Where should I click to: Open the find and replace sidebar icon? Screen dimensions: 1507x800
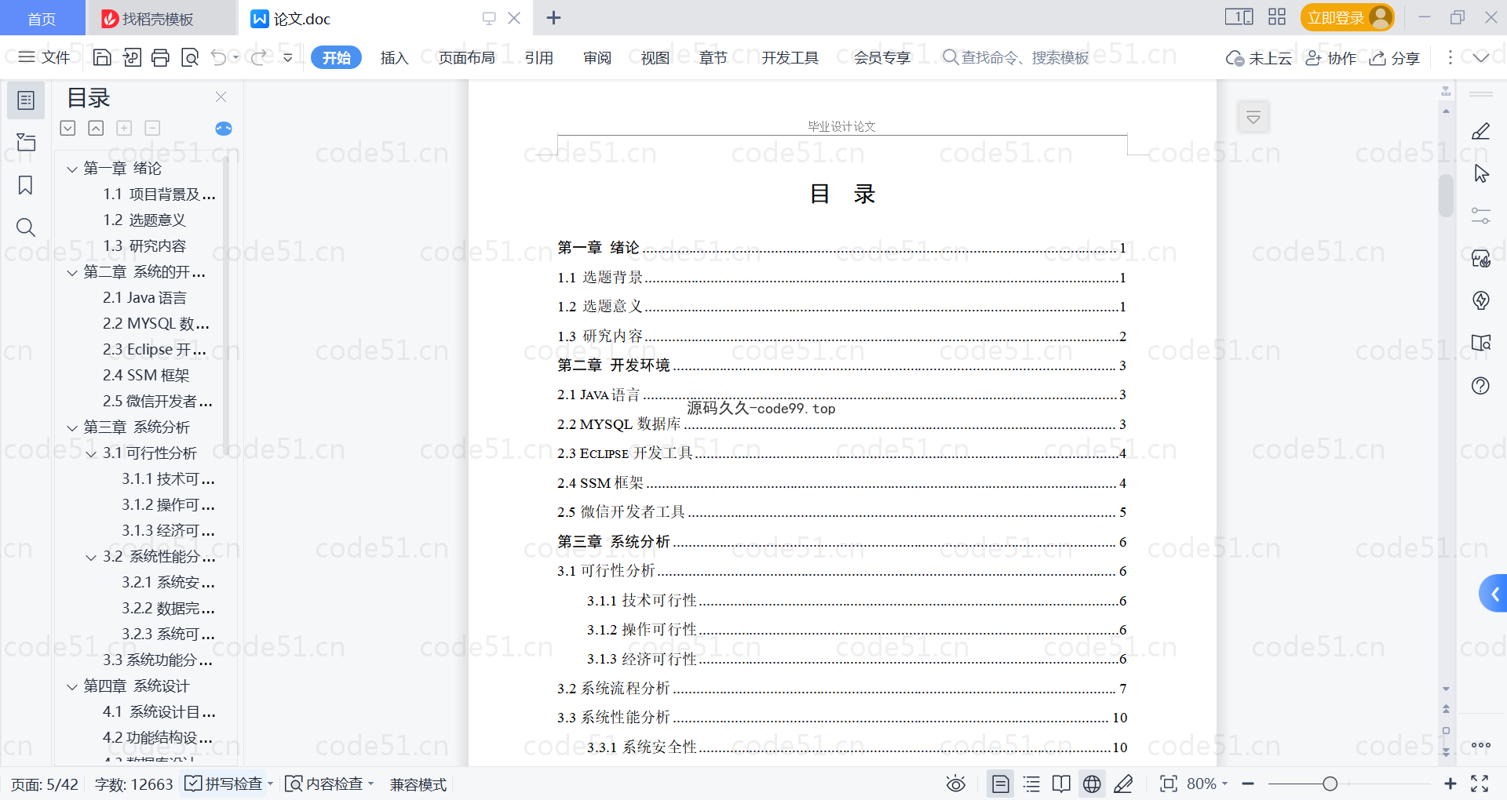tap(26, 227)
